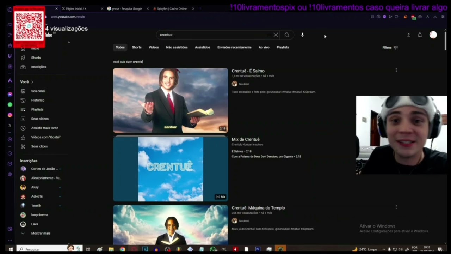Open the loopcinema subscription channel
This screenshot has width=451, height=254.
point(39,214)
